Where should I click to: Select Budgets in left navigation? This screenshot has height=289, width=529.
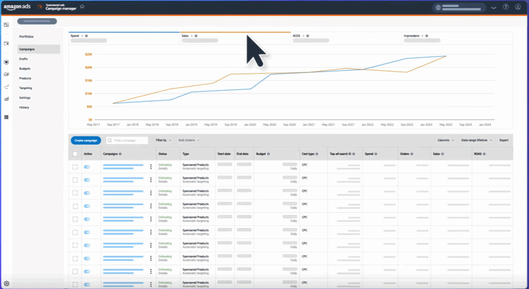25,68
